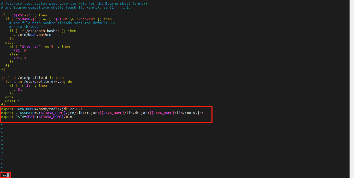
Task: Click the :wq command at the bottom
Action: [x=4, y=175]
